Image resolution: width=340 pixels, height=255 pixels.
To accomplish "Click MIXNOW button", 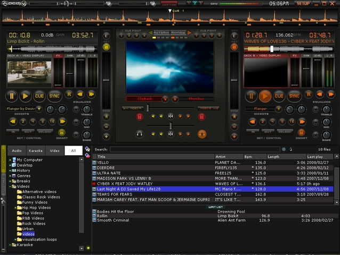I will coord(178,32).
